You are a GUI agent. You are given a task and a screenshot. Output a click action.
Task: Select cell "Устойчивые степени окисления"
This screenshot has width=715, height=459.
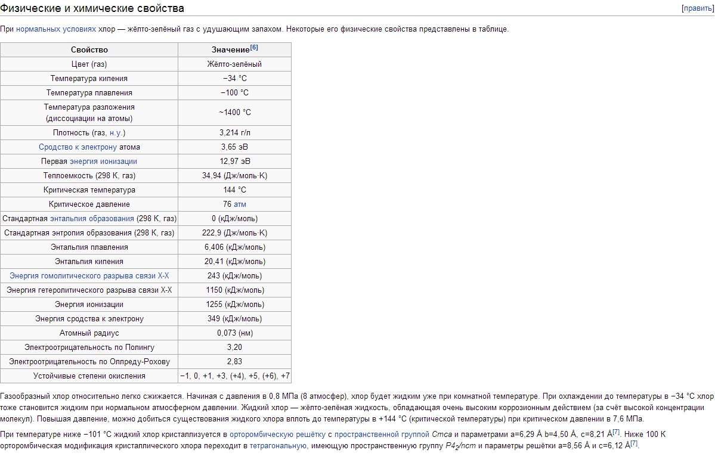pos(89,376)
